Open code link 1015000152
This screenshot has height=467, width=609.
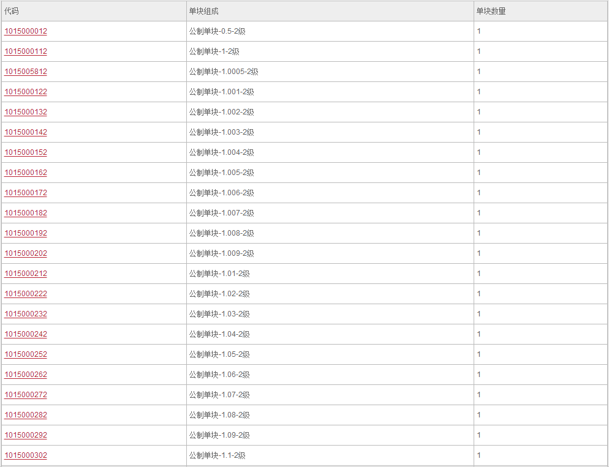26,152
